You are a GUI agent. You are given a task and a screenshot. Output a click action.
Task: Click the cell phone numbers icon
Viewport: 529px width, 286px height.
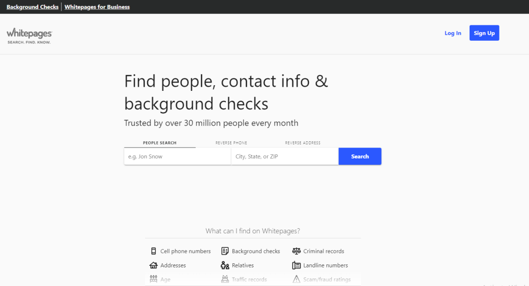[153, 251]
